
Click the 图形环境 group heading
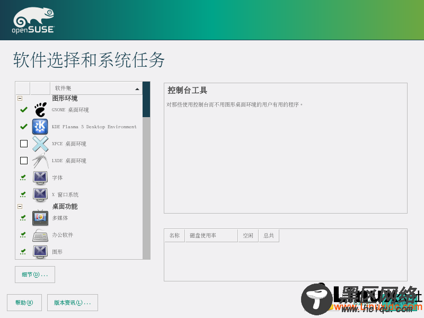[65, 99]
